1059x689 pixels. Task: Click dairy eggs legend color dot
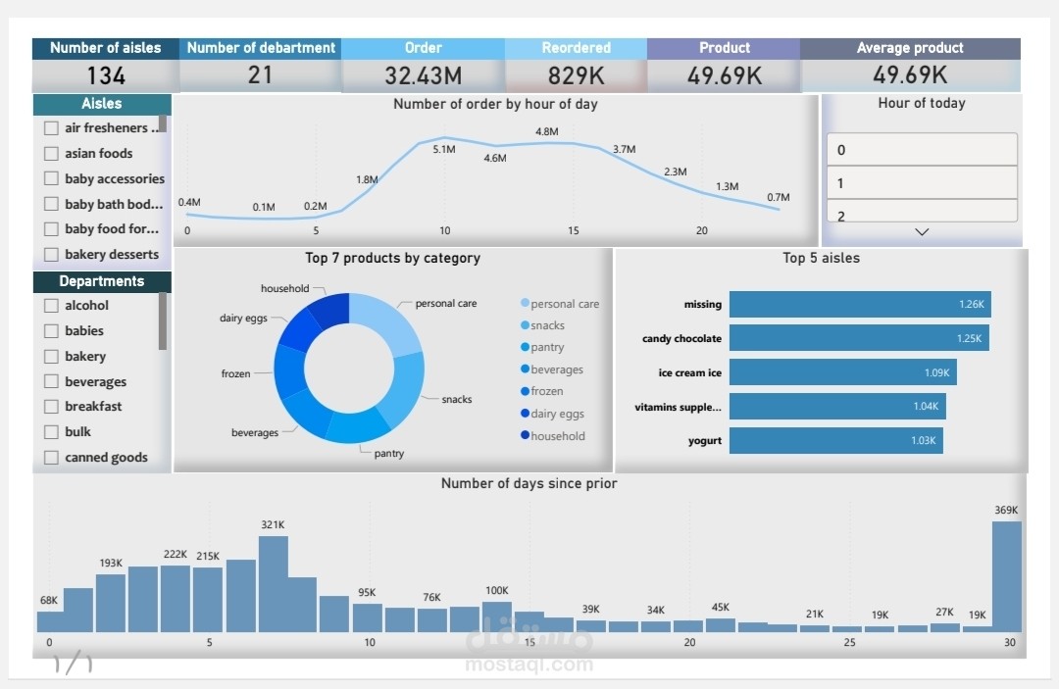pos(525,413)
